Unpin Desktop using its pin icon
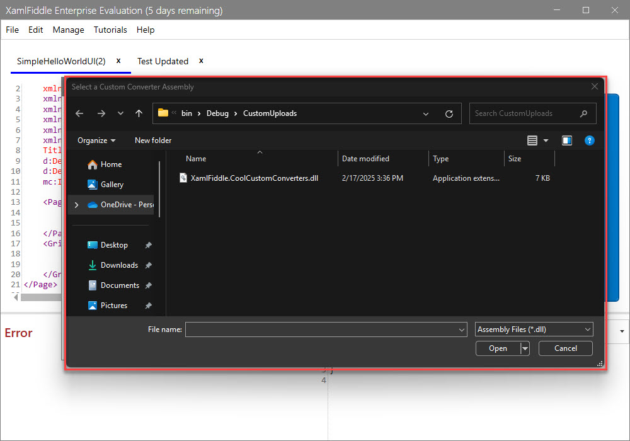The width and height of the screenshot is (630, 441). click(x=148, y=245)
